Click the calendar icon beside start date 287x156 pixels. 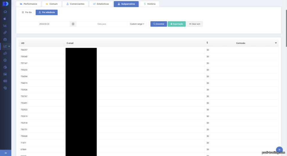[73, 24]
